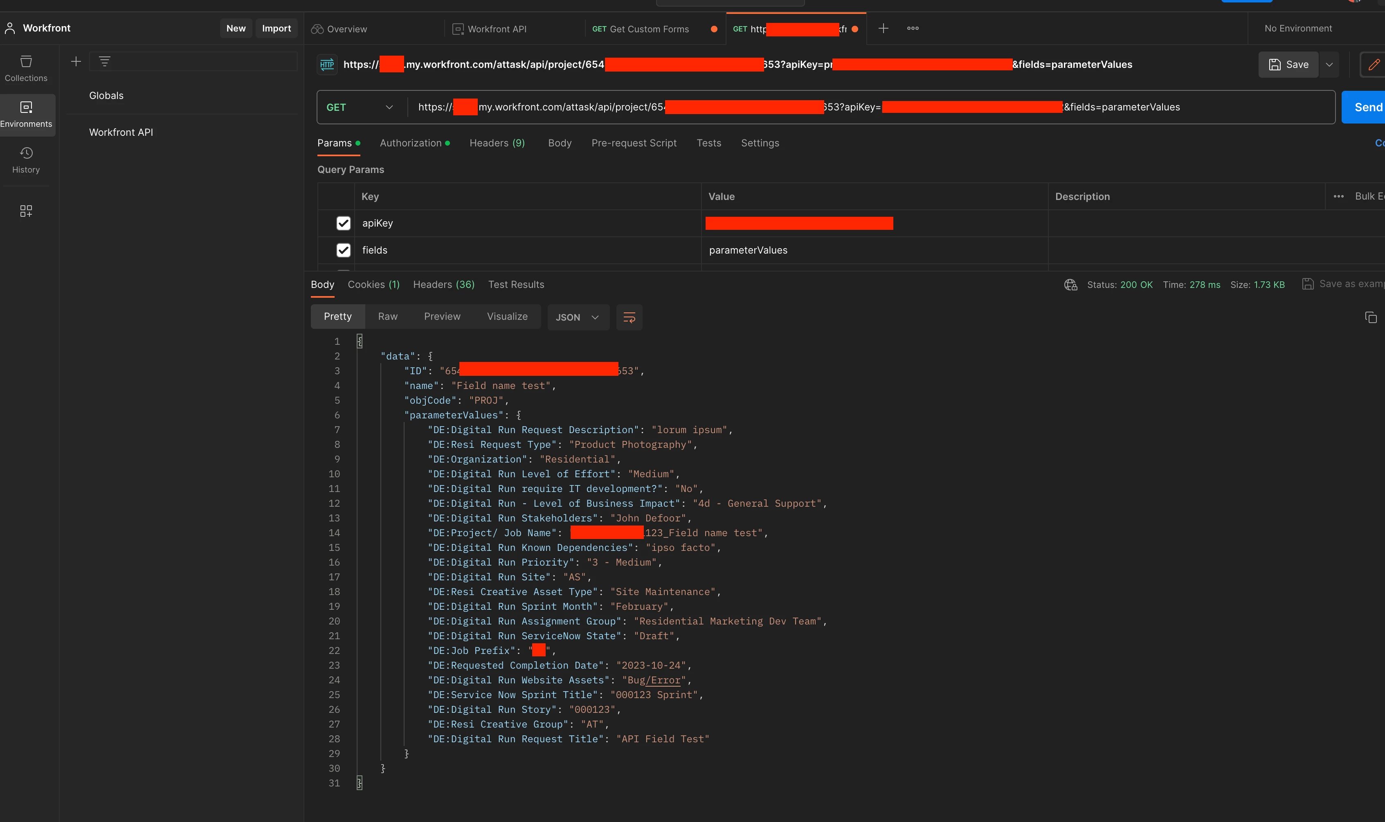Select the Raw response view
The width and height of the screenshot is (1385, 822).
tap(387, 316)
